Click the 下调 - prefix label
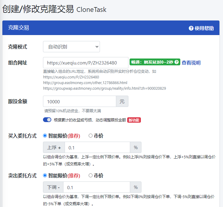 click(53, 187)
